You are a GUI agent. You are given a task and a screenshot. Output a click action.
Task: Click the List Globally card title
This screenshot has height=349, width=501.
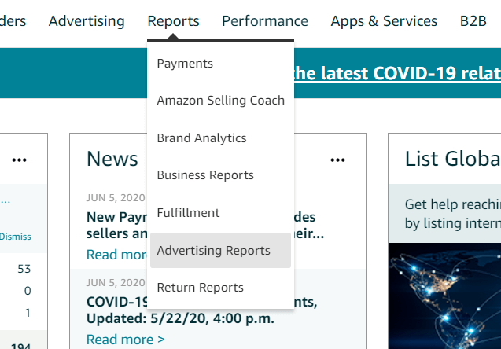pos(453,159)
